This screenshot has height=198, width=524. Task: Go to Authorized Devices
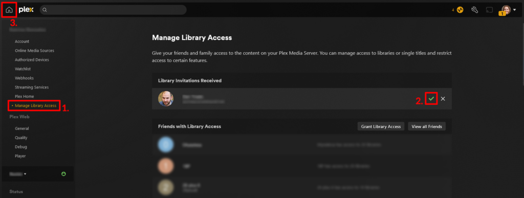(x=32, y=60)
